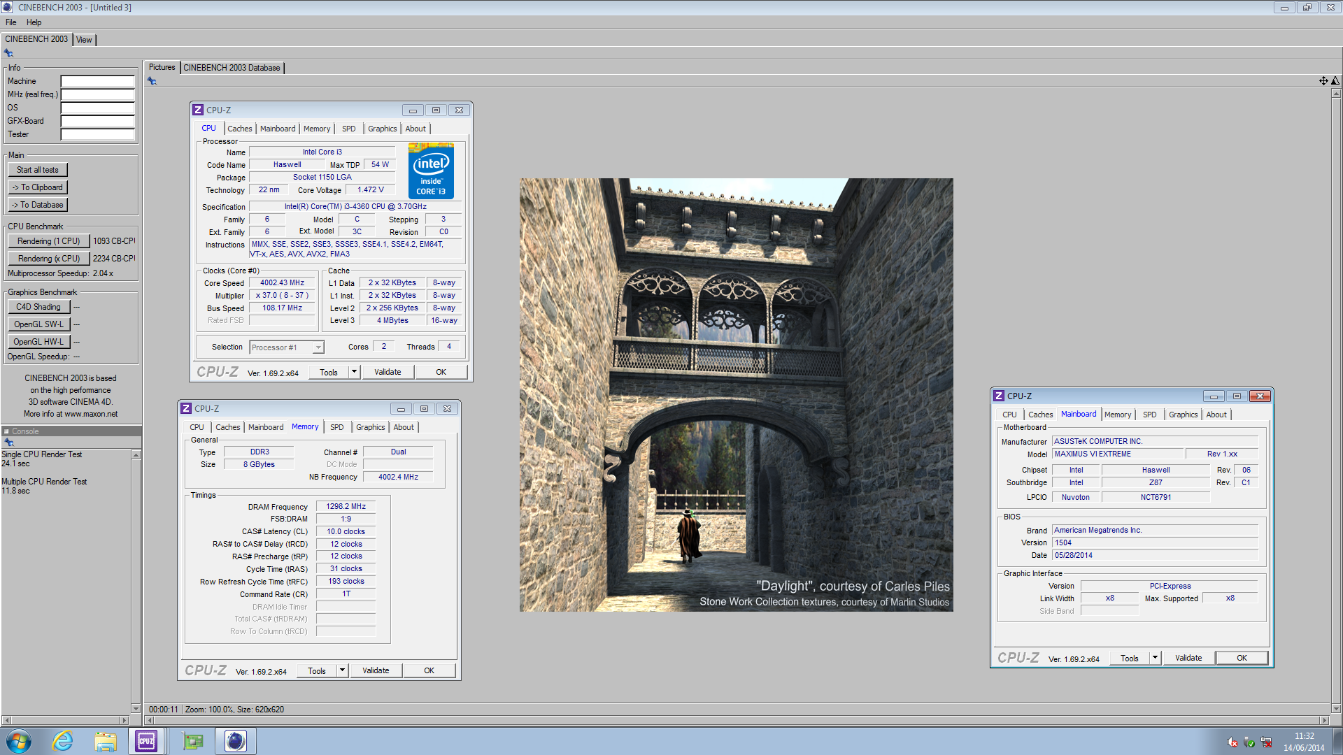The image size is (1343, 755).
Task: Click the taskbar clock 11:32
Action: click(1304, 736)
